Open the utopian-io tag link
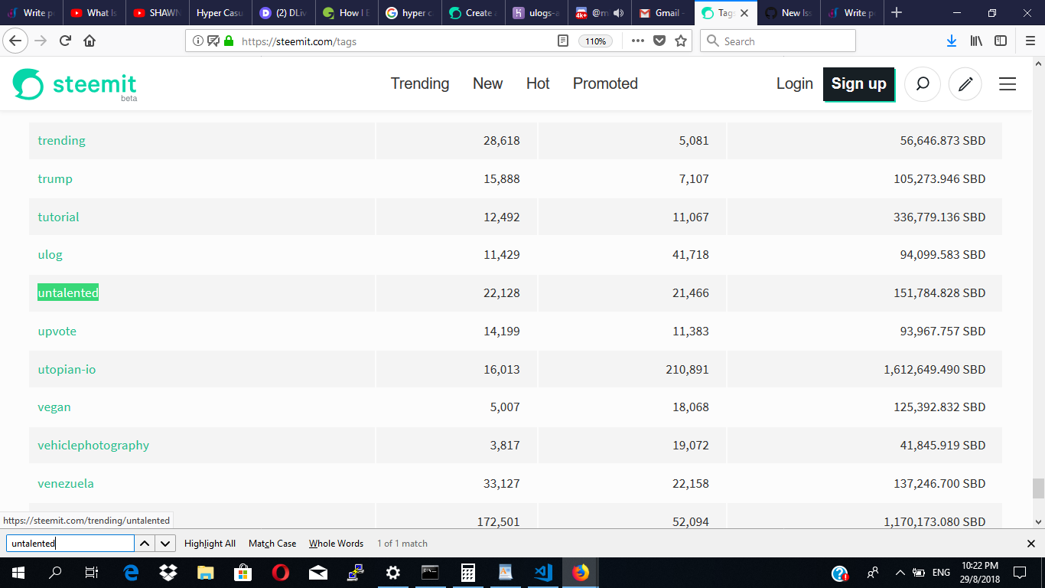The width and height of the screenshot is (1045, 588). pyautogui.click(x=67, y=369)
